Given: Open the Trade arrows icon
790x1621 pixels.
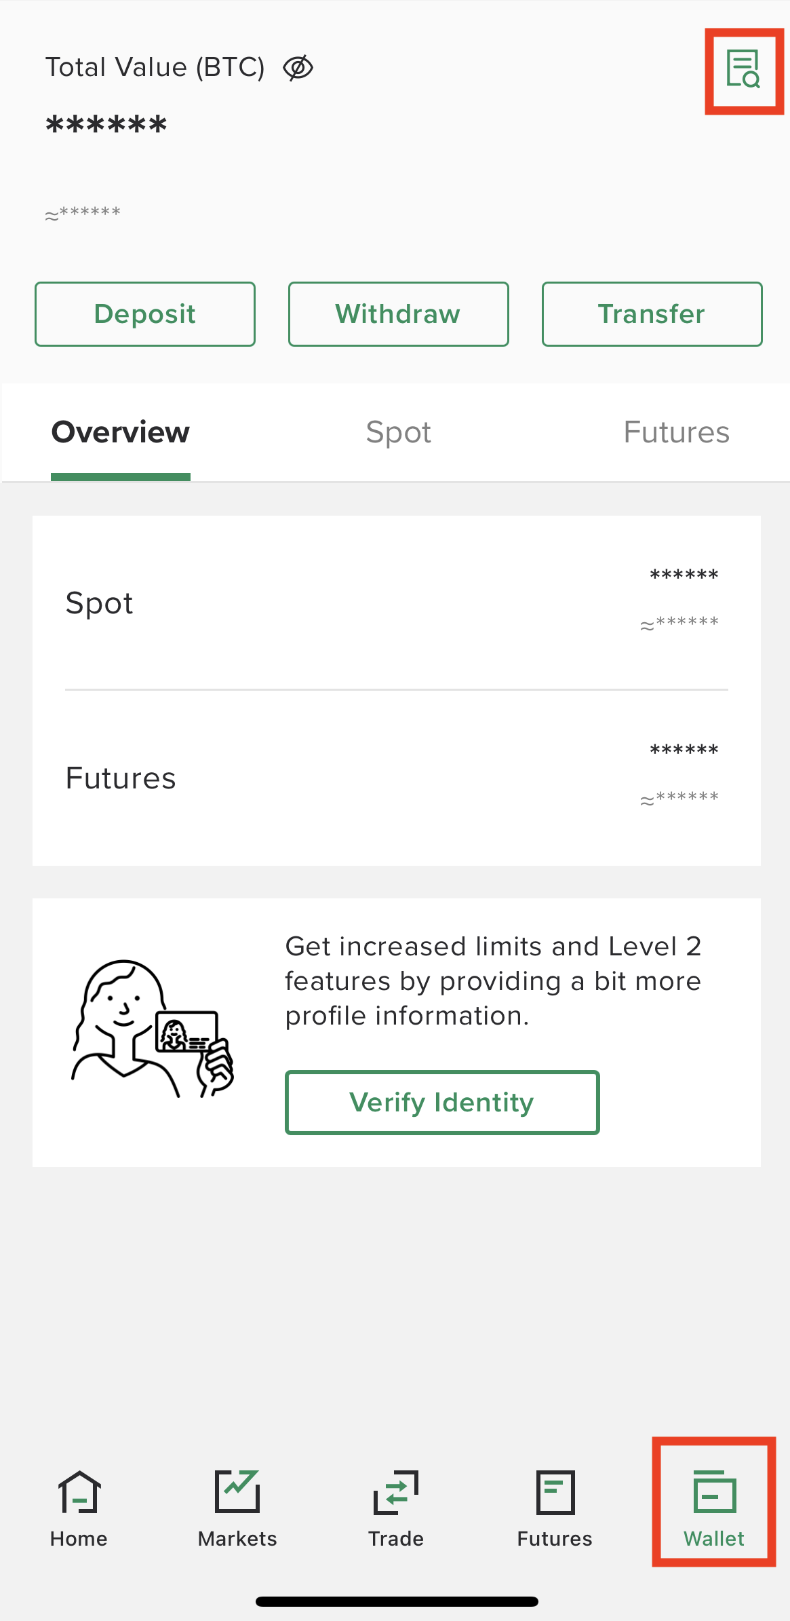Looking at the screenshot, I should (x=396, y=1492).
